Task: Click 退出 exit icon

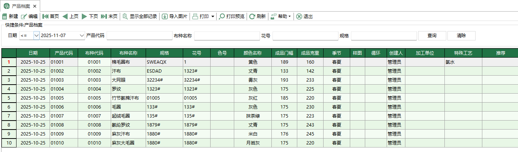Action: (299, 16)
